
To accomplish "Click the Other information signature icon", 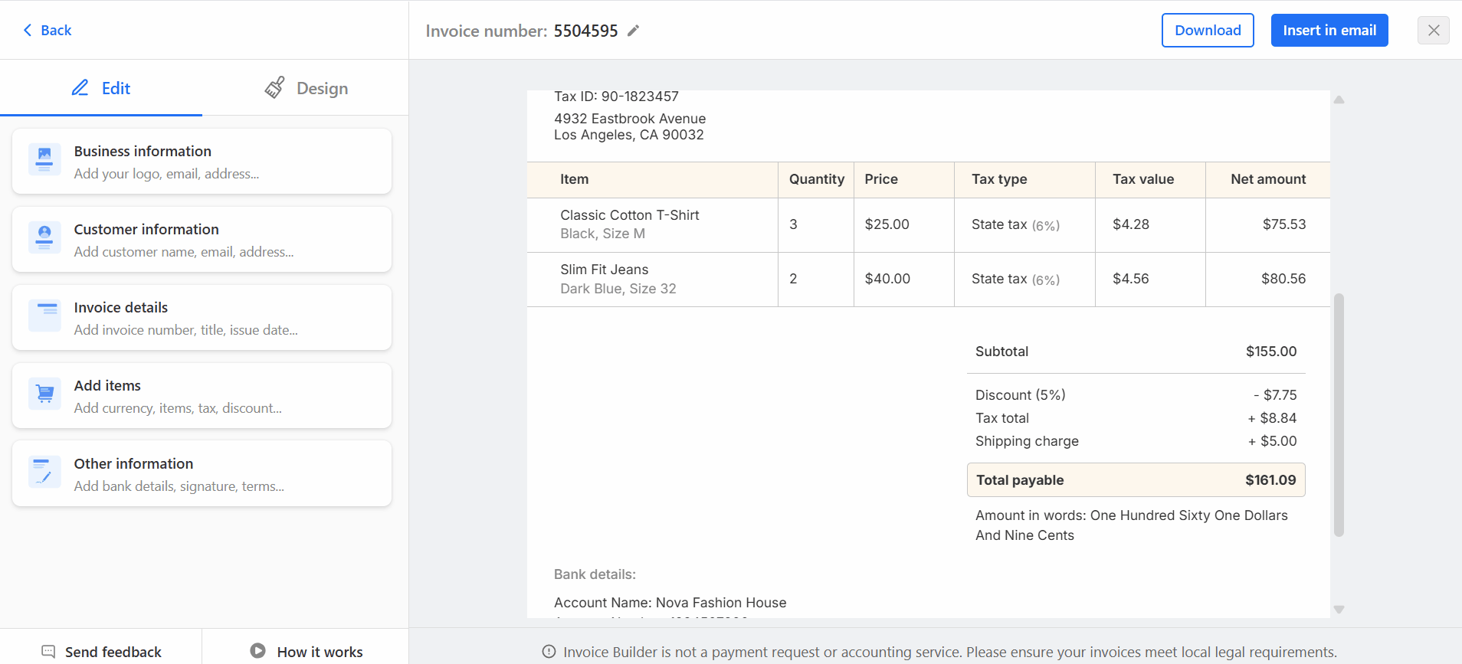I will 44,472.
